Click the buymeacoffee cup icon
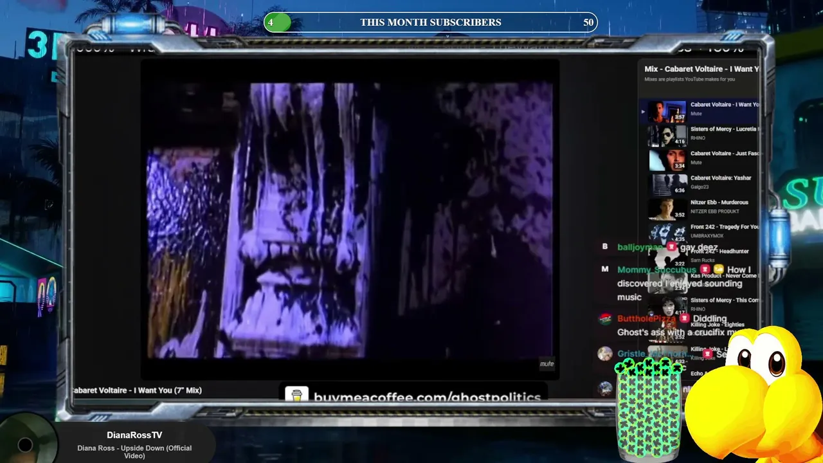Screen dimensions: 823x463 [296, 395]
